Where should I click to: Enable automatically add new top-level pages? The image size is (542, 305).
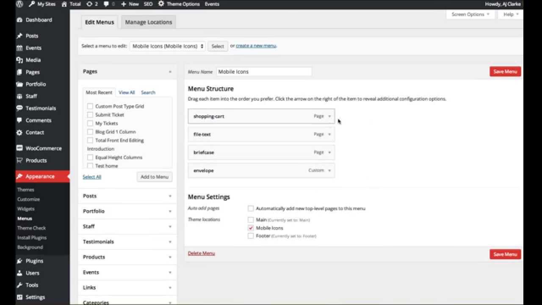pyautogui.click(x=251, y=208)
